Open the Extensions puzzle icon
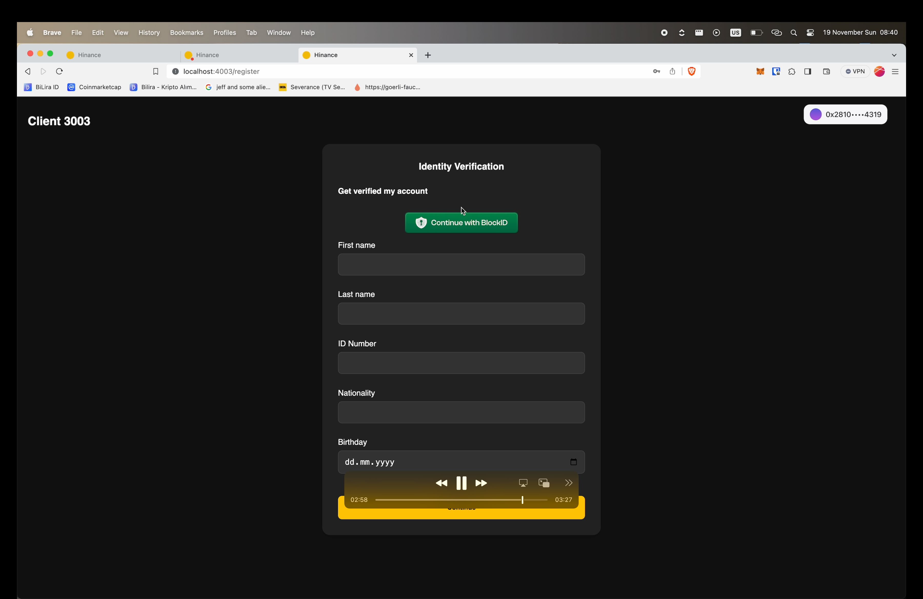 point(792,72)
